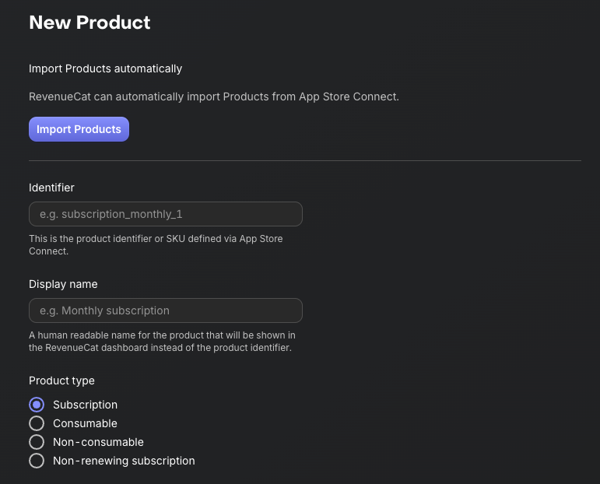Click the Display name field label

[x=63, y=284]
